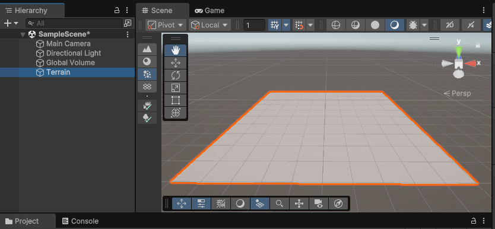This screenshot has width=495, height=229.
Task: Select the terrain circle brush icon
Action: pos(147,62)
